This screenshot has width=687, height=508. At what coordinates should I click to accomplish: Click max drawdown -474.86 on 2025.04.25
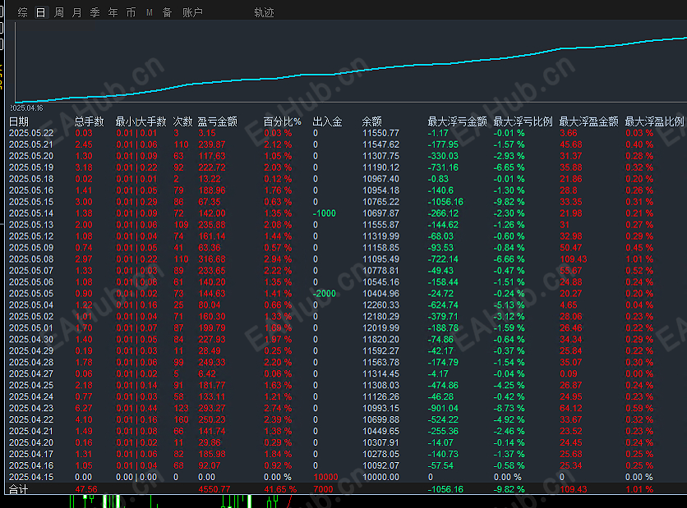click(x=444, y=385)
